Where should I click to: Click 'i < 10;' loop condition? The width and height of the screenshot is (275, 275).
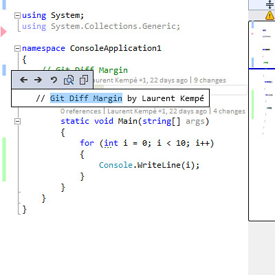(x=173, y=143)
